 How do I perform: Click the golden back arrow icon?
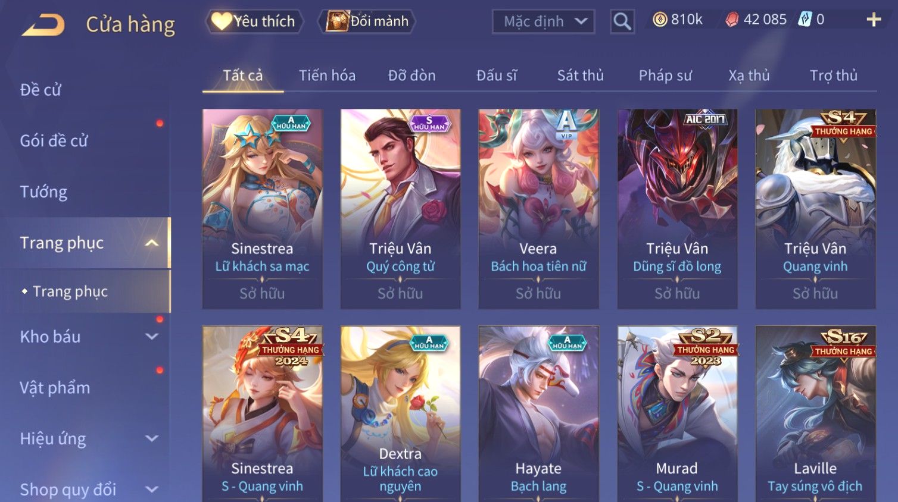pos(43,25)
